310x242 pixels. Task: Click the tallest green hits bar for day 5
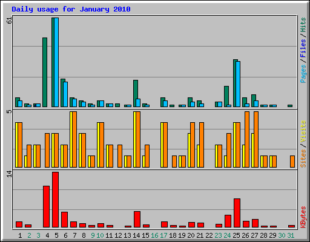[53, 62]
